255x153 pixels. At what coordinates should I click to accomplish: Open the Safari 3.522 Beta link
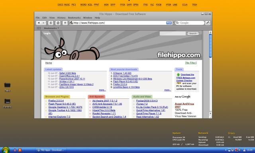pos(67,73)
